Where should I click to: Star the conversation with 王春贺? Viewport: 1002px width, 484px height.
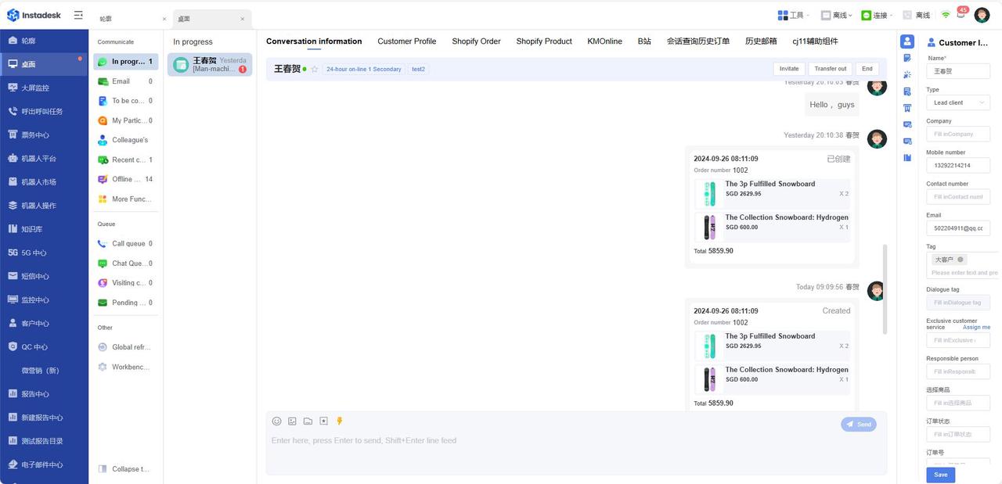[x=315, y=70]
